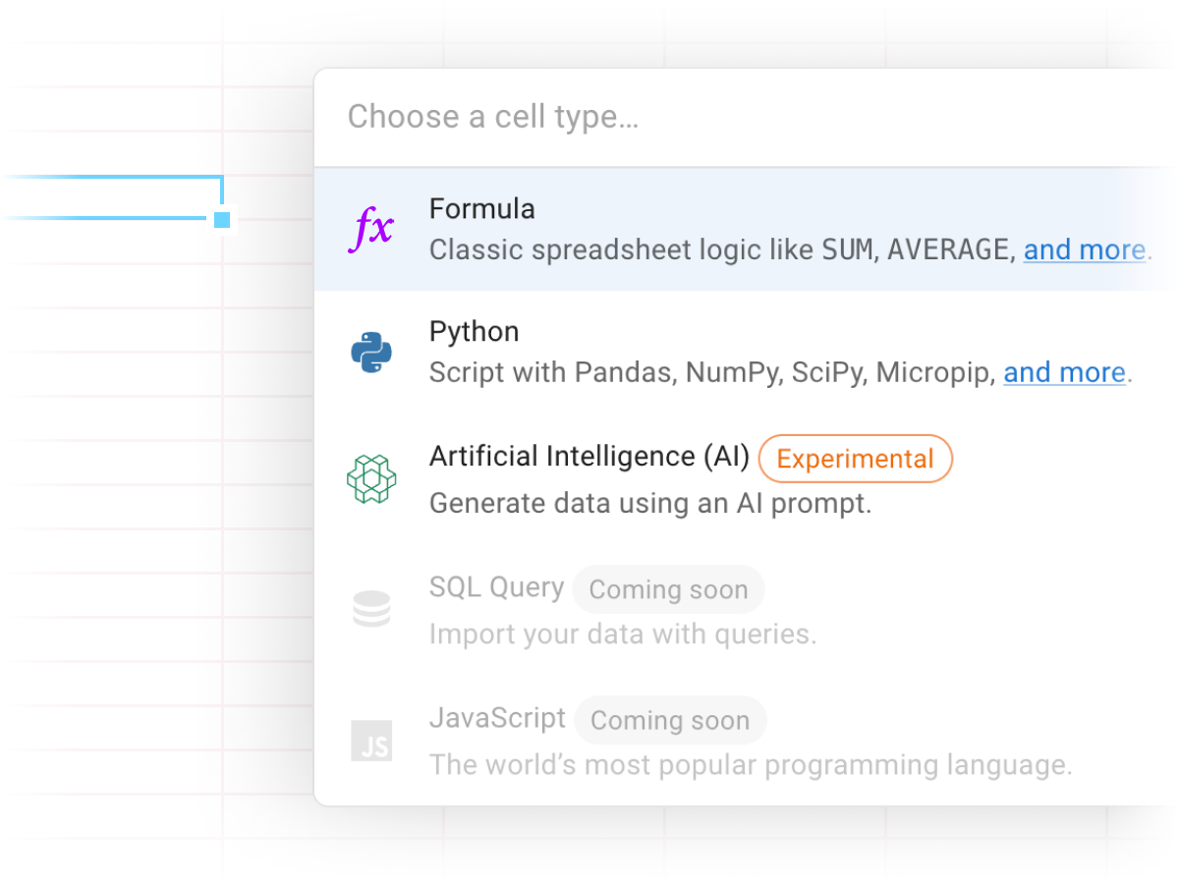Click the green Artificial Intelligence cube icon
The height and width of the screenshot is (884, 1179).
[x=371, y=479]
